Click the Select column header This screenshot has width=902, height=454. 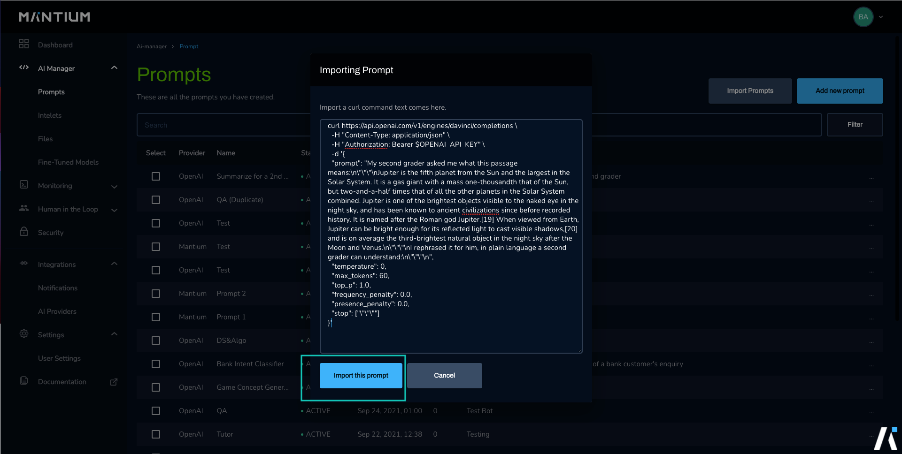pyautogui.click(x=156, y=153)
